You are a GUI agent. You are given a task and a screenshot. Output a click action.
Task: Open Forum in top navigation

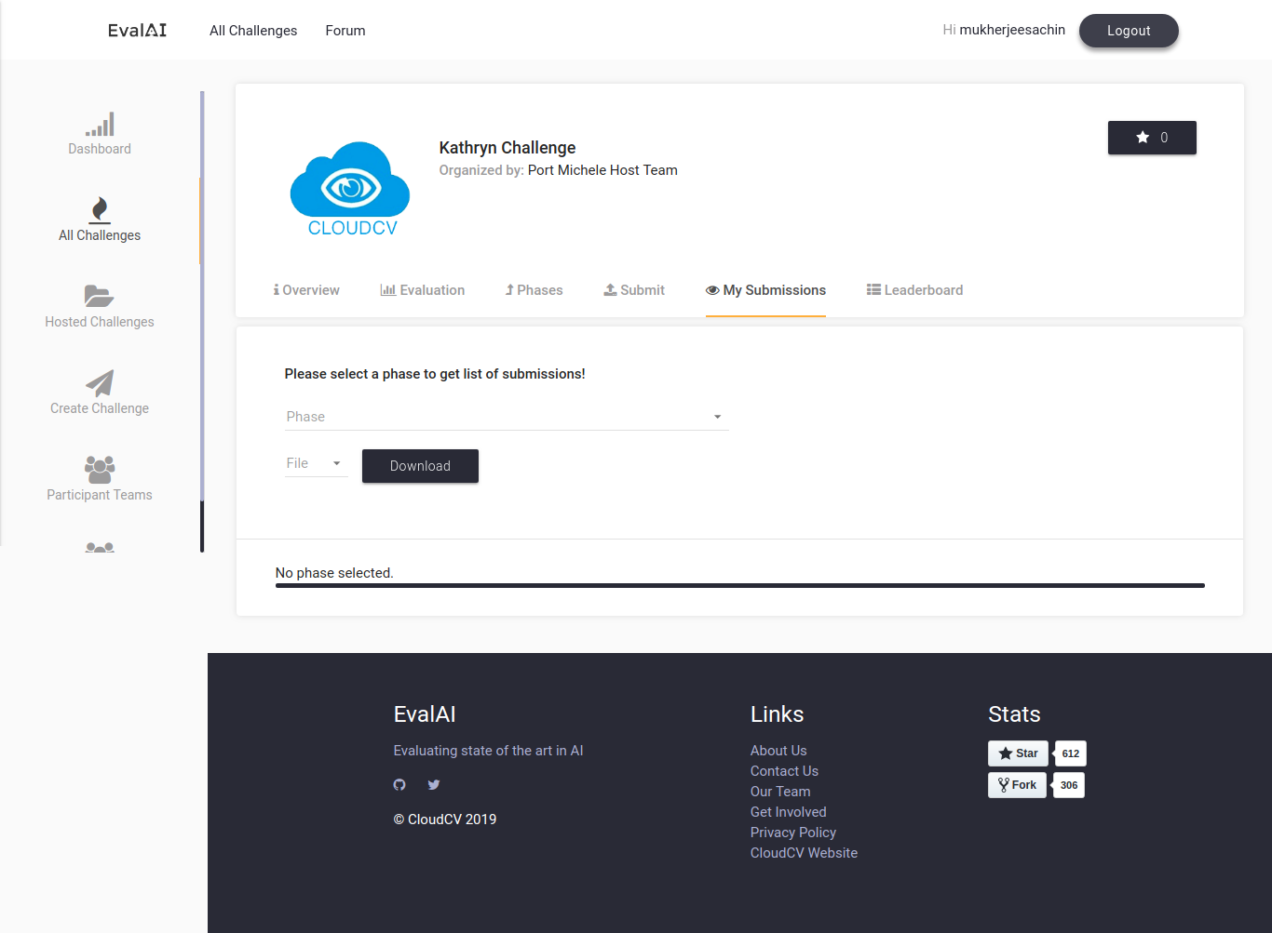pyautogui.click(x=345, y=31)
